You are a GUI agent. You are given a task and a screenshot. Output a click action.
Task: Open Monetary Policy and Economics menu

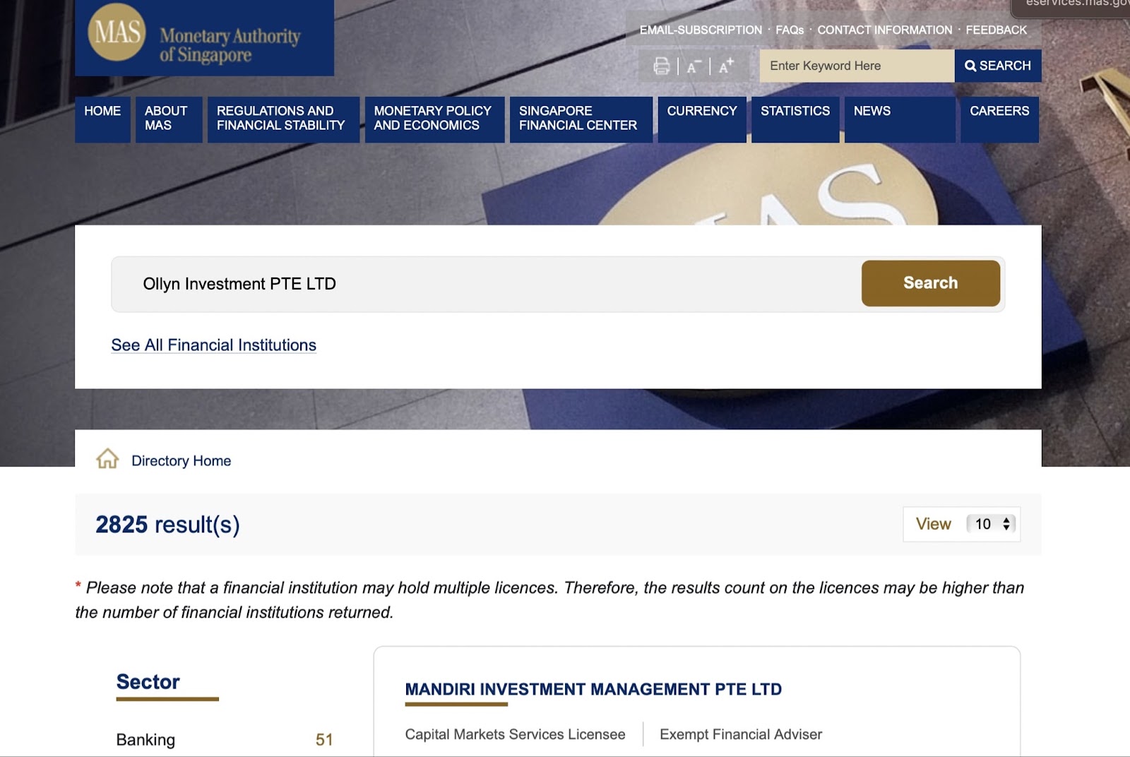[434, 119]
